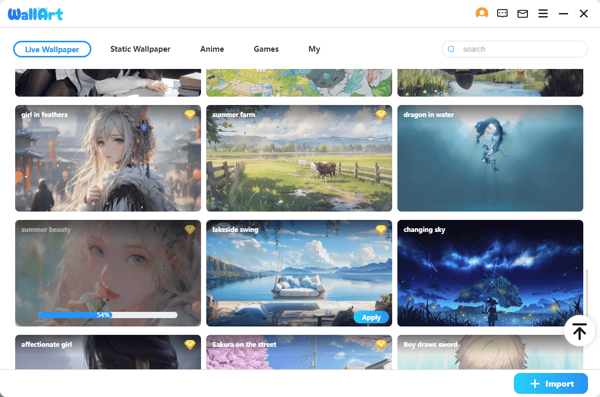Viewport: 600px width, 397px height.
Task: Open the Anime tab
Action: [x=212, y=49]
